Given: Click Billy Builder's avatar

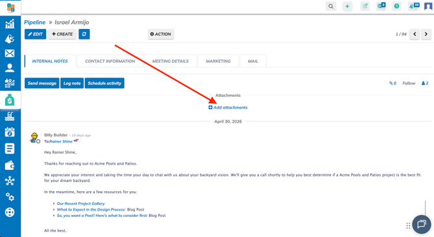Looking at the screenshot, I should click(34, 138).
